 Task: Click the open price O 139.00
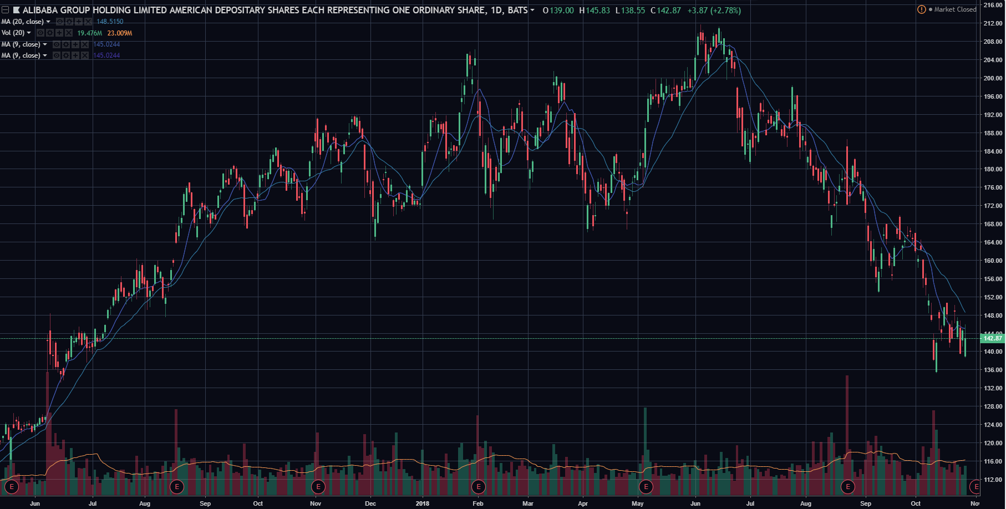558,11
